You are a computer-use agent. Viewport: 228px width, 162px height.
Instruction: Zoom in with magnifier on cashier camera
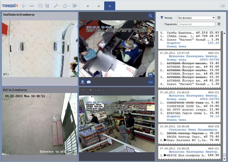tap(150, 16)
